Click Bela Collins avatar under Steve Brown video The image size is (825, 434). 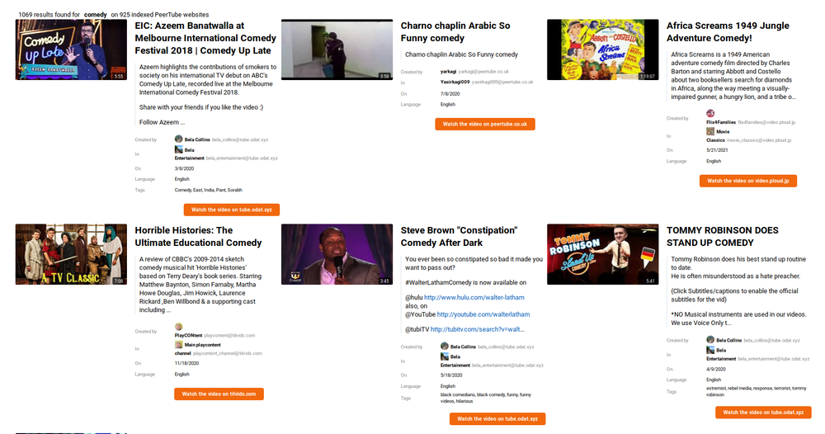445,347
